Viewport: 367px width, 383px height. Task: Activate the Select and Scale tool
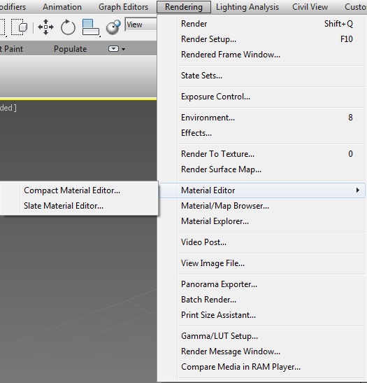tap(91, 27)
